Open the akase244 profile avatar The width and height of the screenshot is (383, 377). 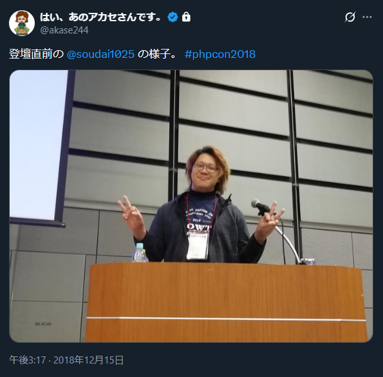(x=22, y=23)
